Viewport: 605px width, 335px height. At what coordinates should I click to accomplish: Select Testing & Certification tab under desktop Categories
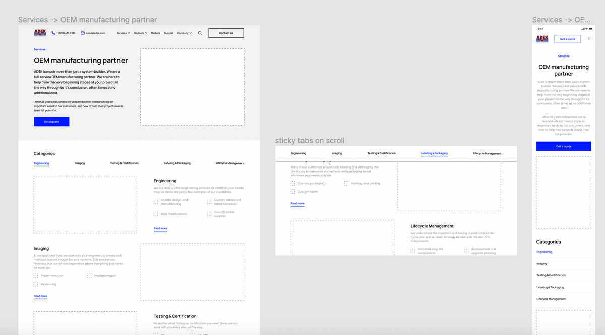[124, 163]
